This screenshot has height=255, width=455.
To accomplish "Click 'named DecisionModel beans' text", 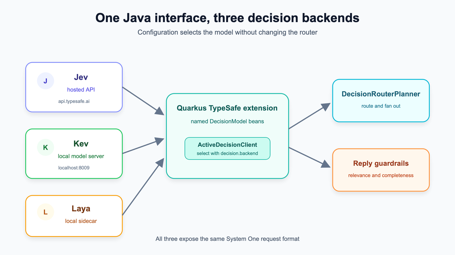I will 227,121.
